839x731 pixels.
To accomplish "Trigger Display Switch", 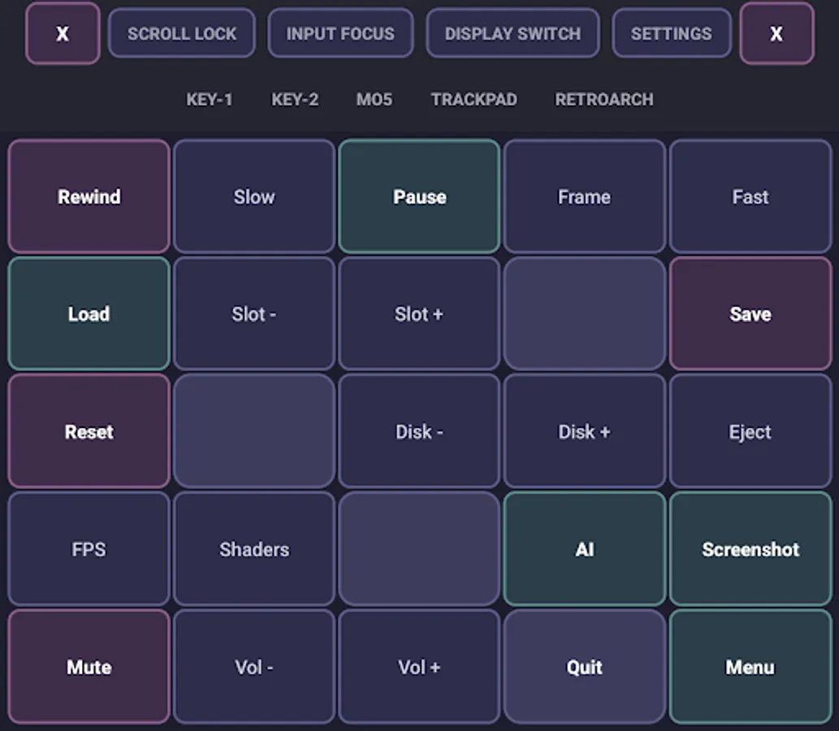I will 512,33.
